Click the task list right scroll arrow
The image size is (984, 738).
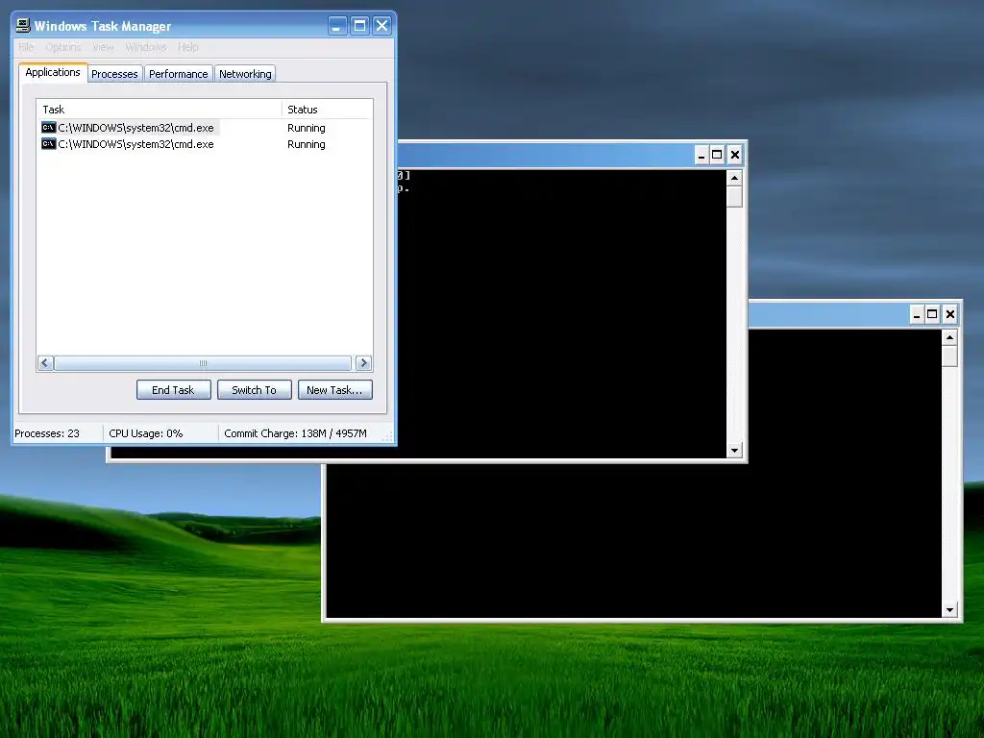363,363
